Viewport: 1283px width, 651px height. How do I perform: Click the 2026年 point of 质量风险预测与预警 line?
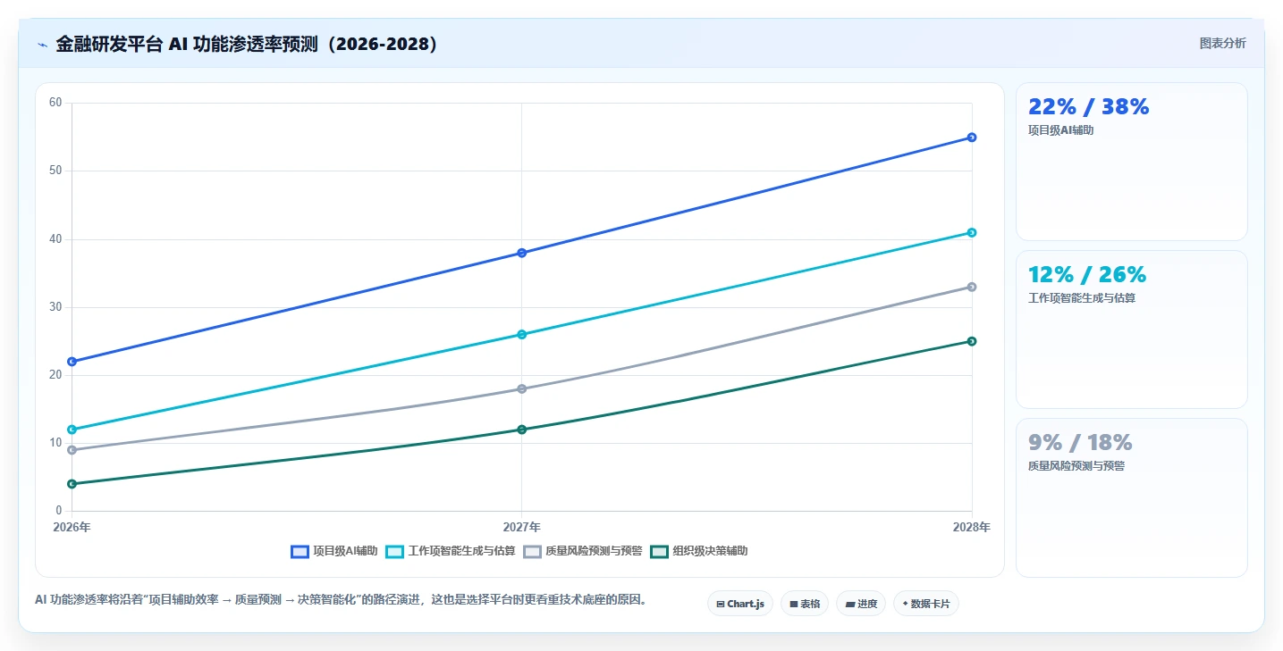click(x=72, y=450)
